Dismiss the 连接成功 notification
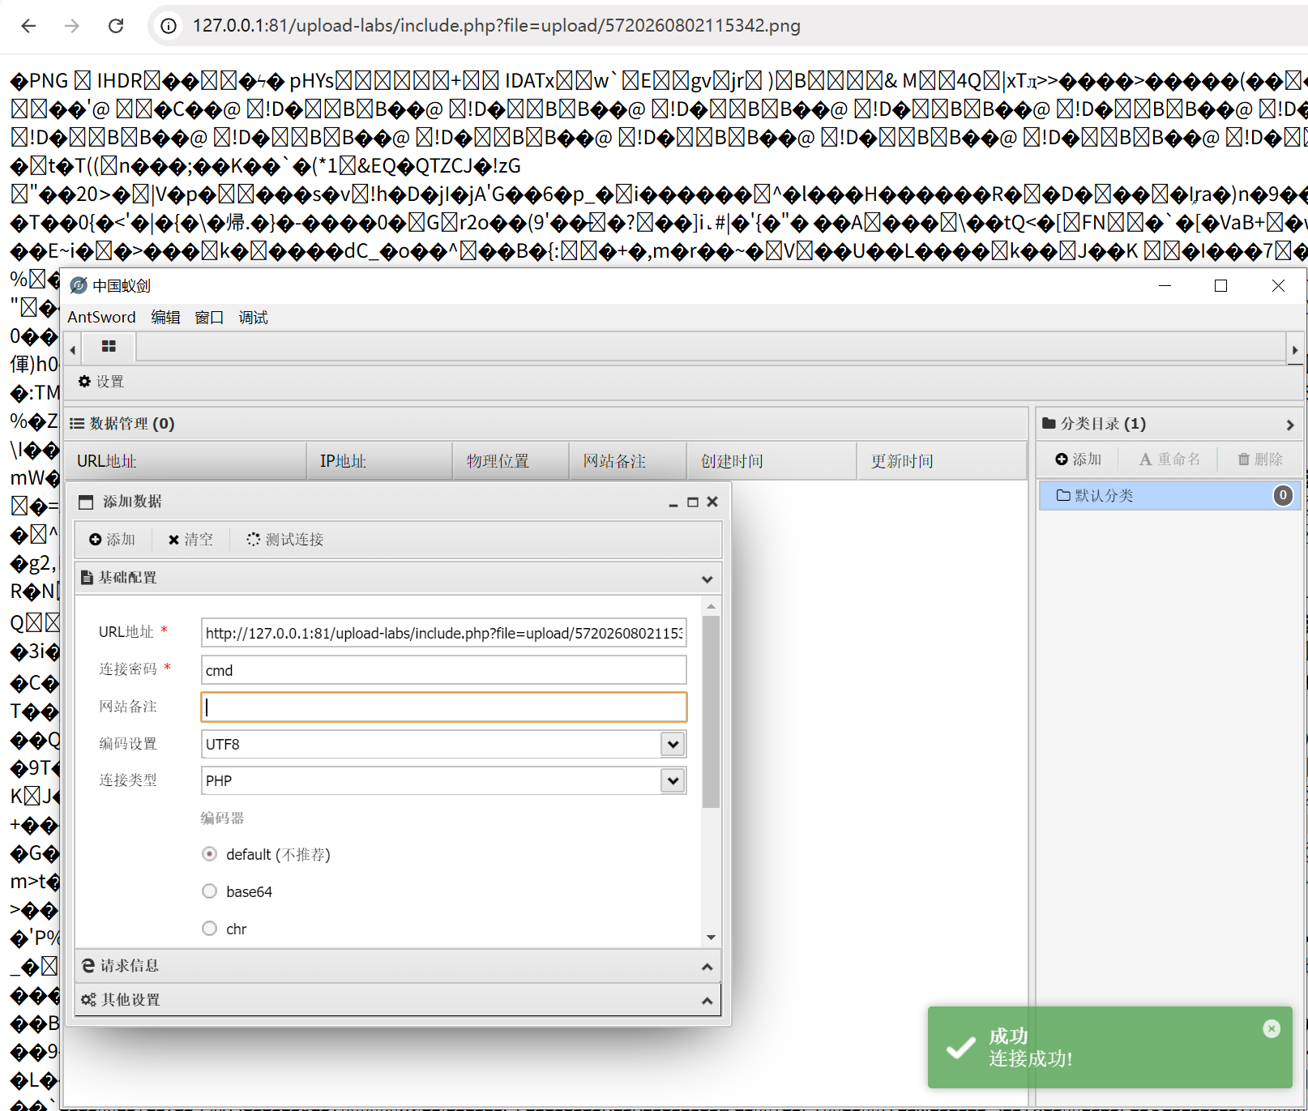1308x1111 pixels. tap(1272, 1028)
